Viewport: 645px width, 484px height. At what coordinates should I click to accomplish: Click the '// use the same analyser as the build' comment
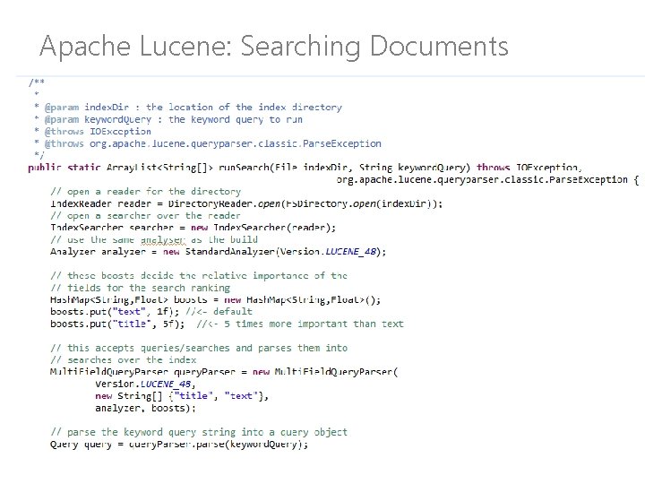point(154,239)
